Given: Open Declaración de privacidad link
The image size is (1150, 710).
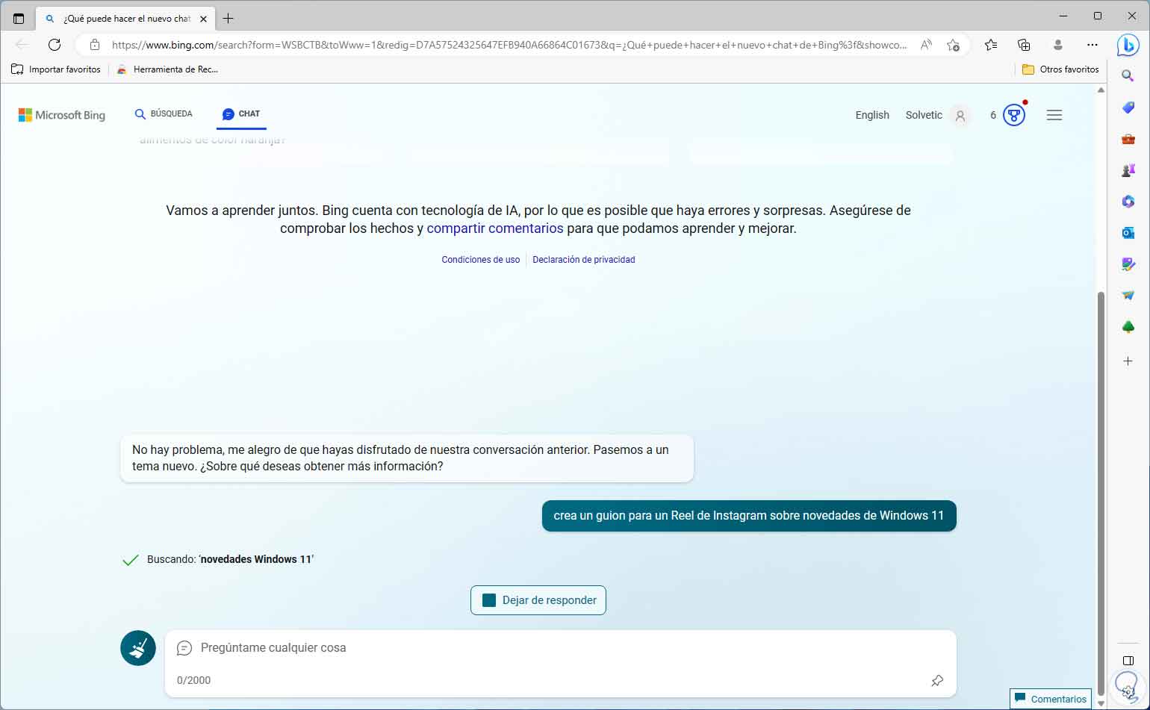Looking at the screenshot, I should click(584, 260).
